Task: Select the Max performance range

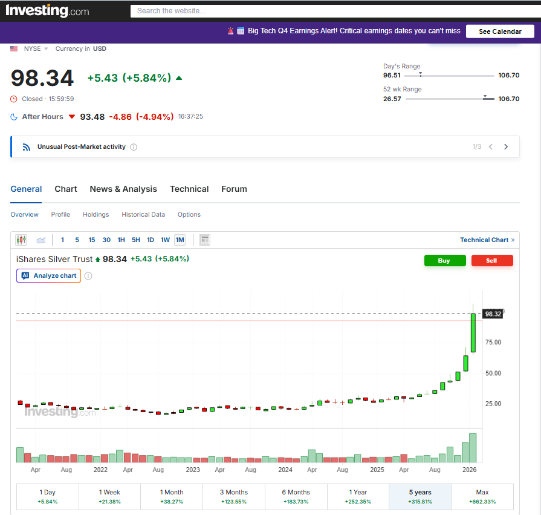Action: click(x=482, y=497)
